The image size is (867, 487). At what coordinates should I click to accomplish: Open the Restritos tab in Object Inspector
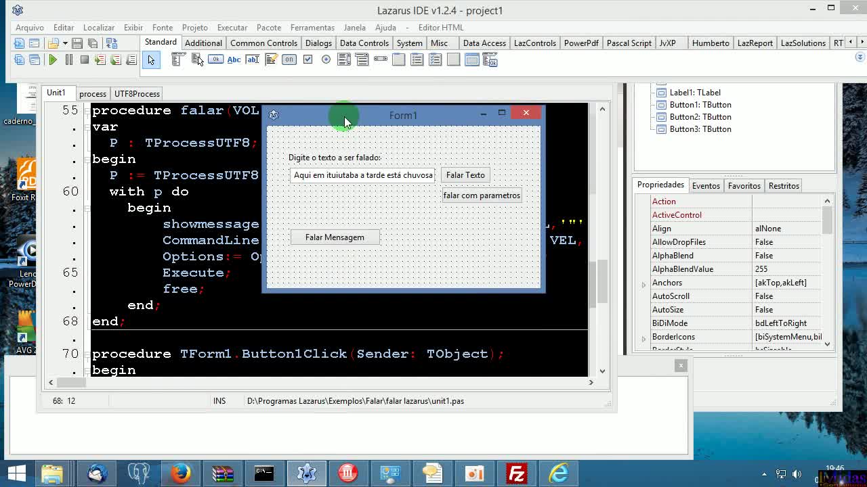tap(784, 185)
